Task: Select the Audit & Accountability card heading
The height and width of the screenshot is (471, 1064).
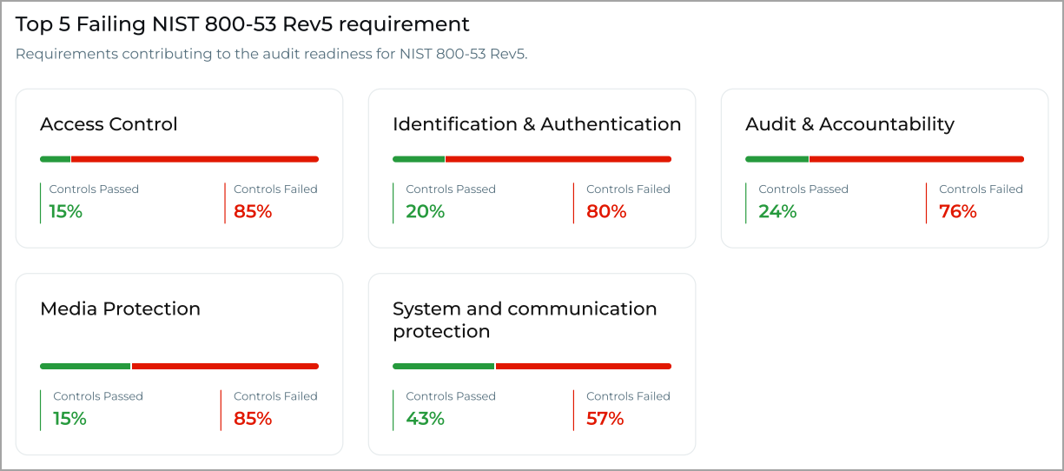Action: coord(849,124)
